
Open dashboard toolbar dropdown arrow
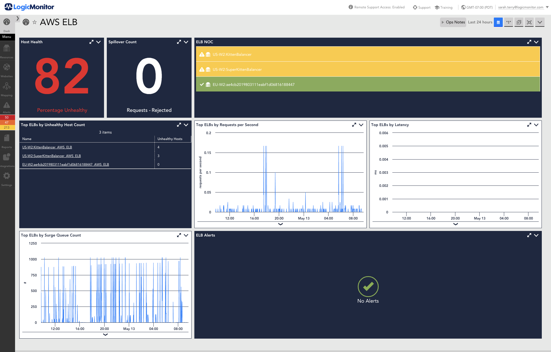pos(540,22)
